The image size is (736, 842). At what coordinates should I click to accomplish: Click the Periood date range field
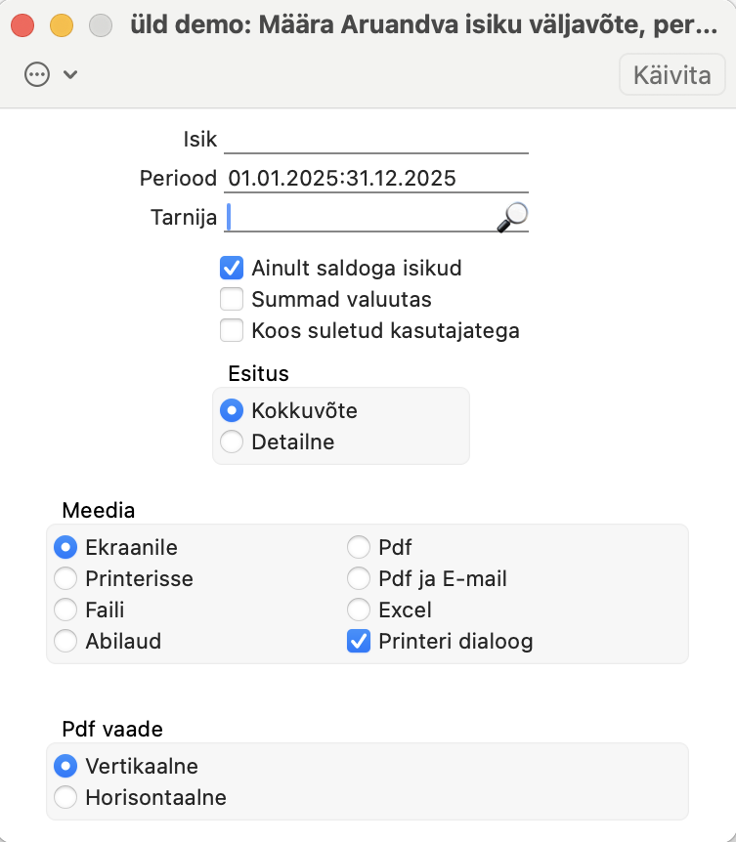click(x=376, y=179)
